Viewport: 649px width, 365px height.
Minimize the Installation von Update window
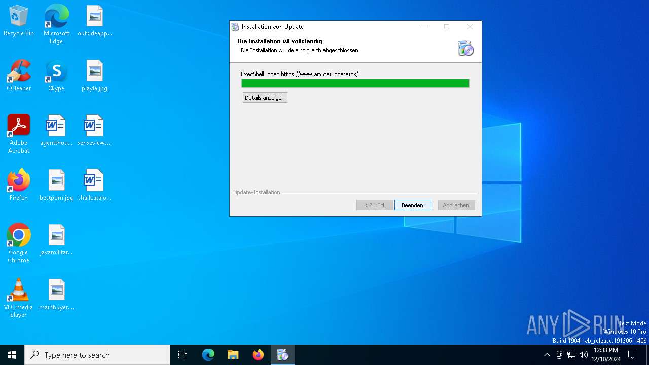[x=424, y=27]
